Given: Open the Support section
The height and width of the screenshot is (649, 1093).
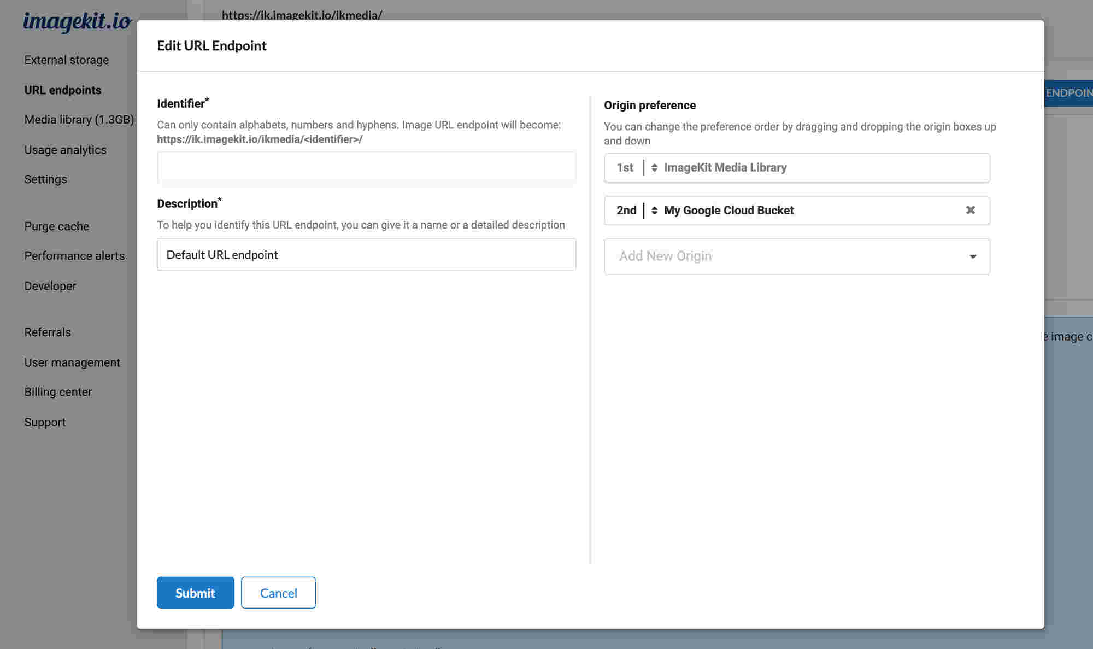Looking at the screenshot, I should tap(44, 422).
